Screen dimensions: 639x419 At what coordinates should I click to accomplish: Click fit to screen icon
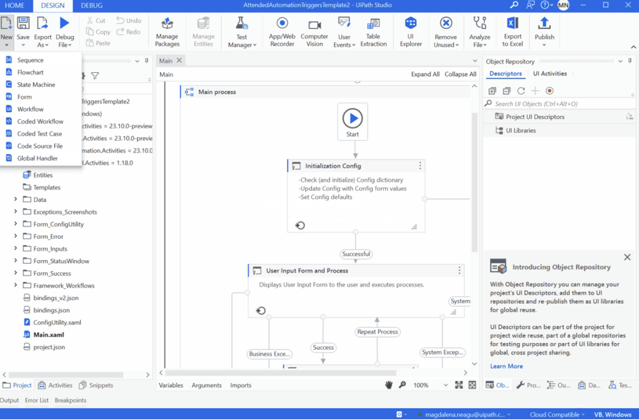[459, 385]
